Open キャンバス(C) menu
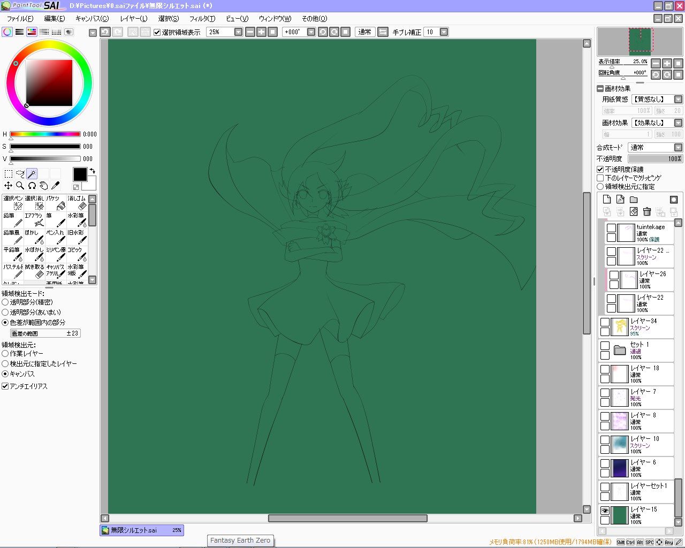Image resolution: width=685 pixels, height=548 pixels. (x=92, y=19)
